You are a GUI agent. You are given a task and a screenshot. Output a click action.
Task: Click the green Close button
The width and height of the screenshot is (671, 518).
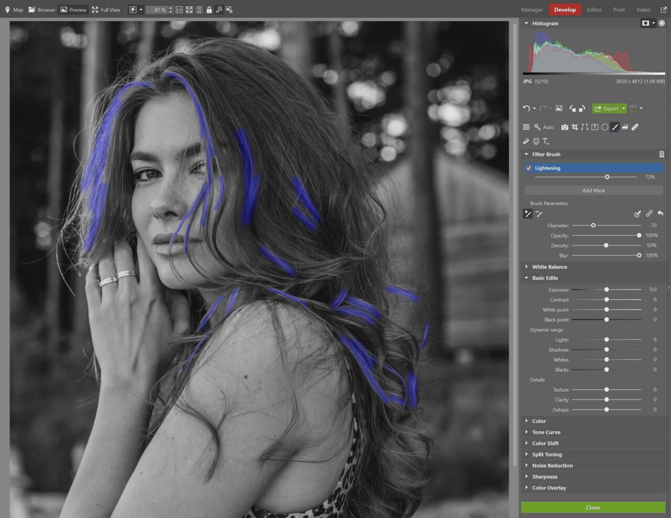pyautogui.click(x=593, y=508)
